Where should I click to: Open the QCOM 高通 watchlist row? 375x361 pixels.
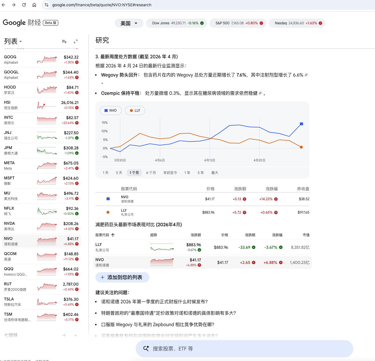[x=41, y=256]
